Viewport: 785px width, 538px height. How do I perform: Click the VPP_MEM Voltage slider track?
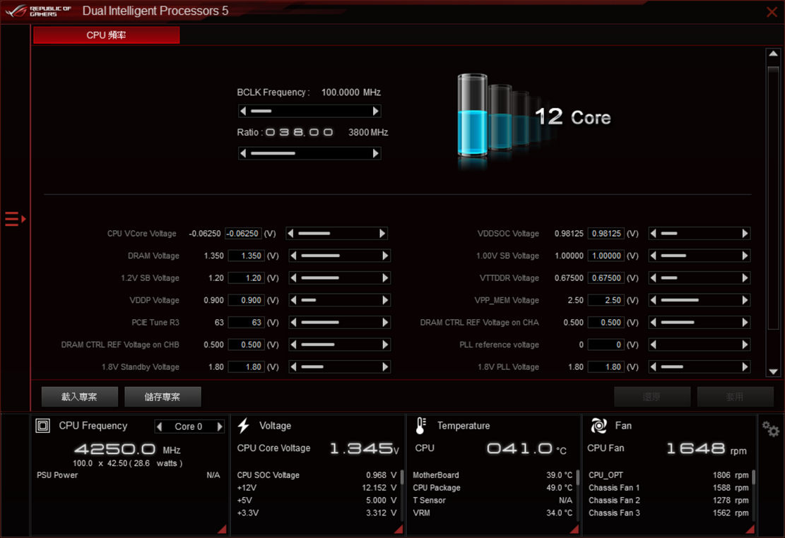699,300
